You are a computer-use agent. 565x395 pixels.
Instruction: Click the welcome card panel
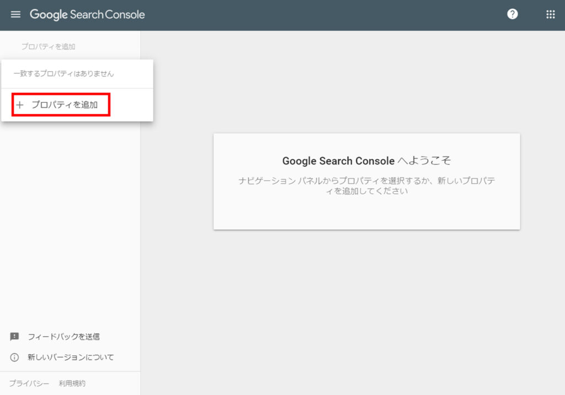click(366, 182)
